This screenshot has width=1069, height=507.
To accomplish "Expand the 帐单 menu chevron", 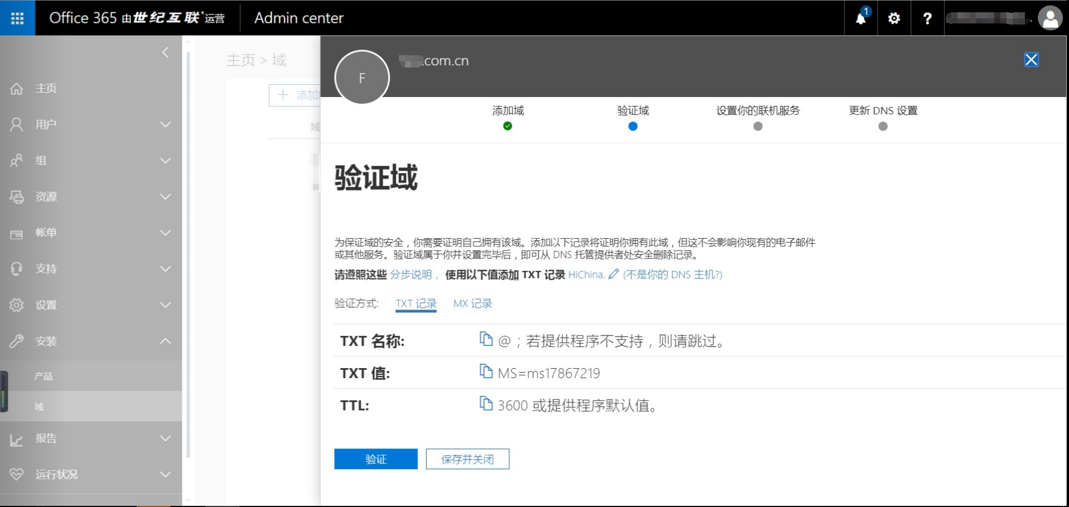I will (x=165, y=233).
